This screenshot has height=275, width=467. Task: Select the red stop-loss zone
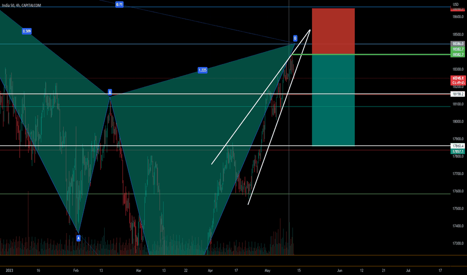pos(333,31)
